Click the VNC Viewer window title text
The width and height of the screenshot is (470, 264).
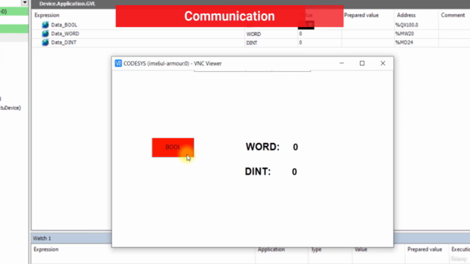173,64
